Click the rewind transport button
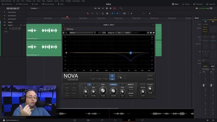Viewport: 217px width, 122px height. pos(95,8)
